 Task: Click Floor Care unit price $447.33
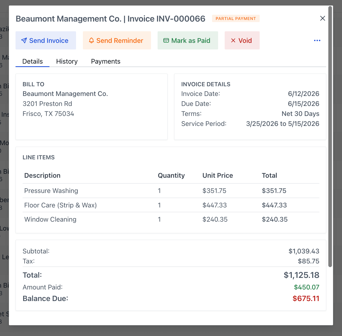(x=215, y=205)
